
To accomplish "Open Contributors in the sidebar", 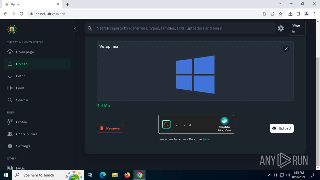I will 37,134.
